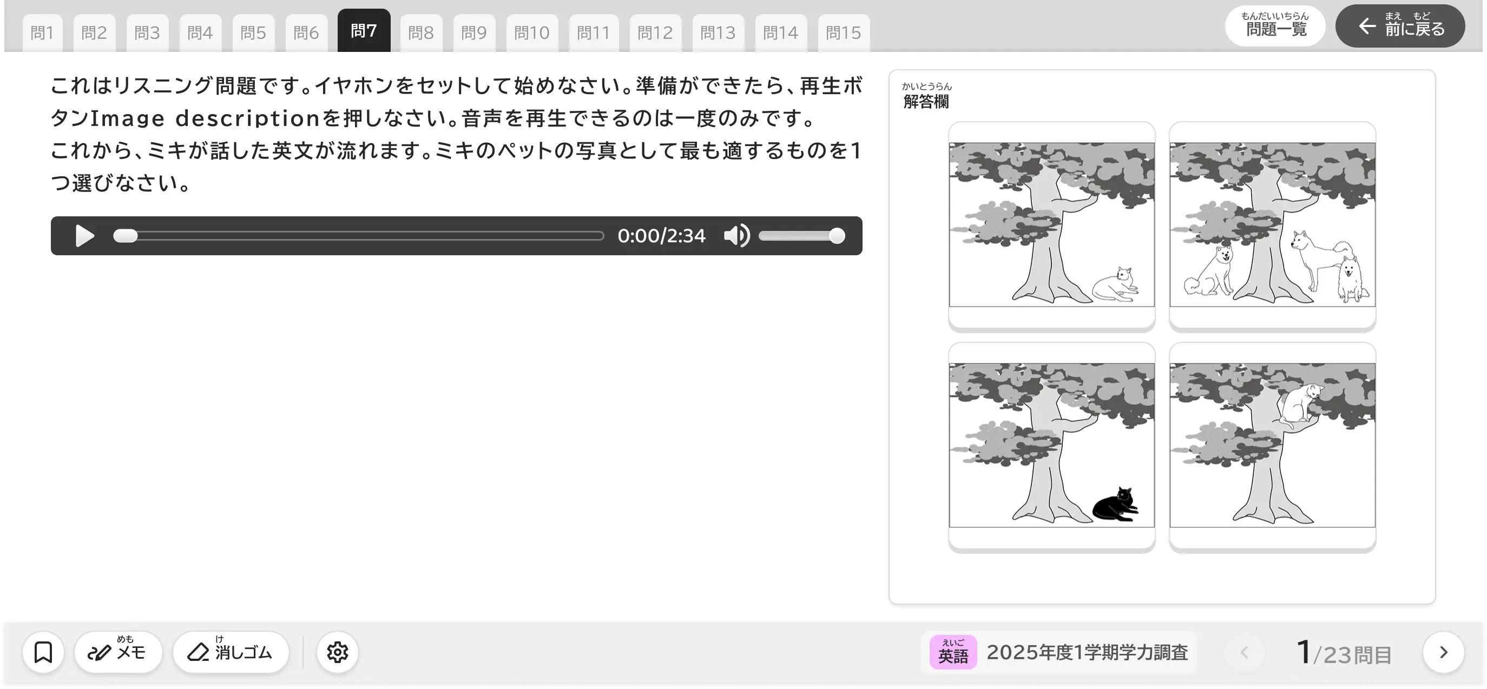This screenshot has height=689, width=1487.
Task: Click the back arrow icon on 前に戻る
Action: point(1367,27)
